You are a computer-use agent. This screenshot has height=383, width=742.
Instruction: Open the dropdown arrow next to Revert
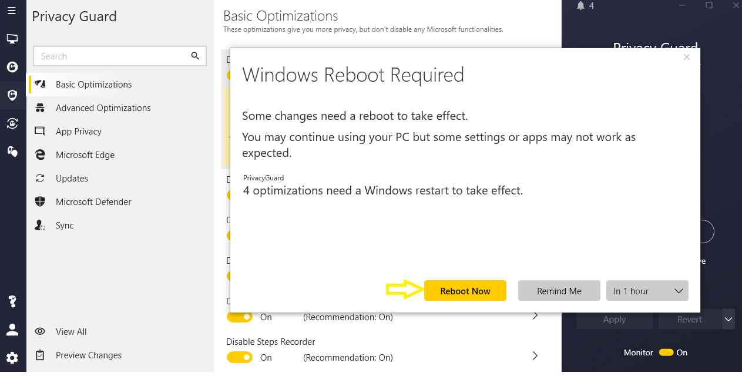pyautogui.click(x=728, y=320)
